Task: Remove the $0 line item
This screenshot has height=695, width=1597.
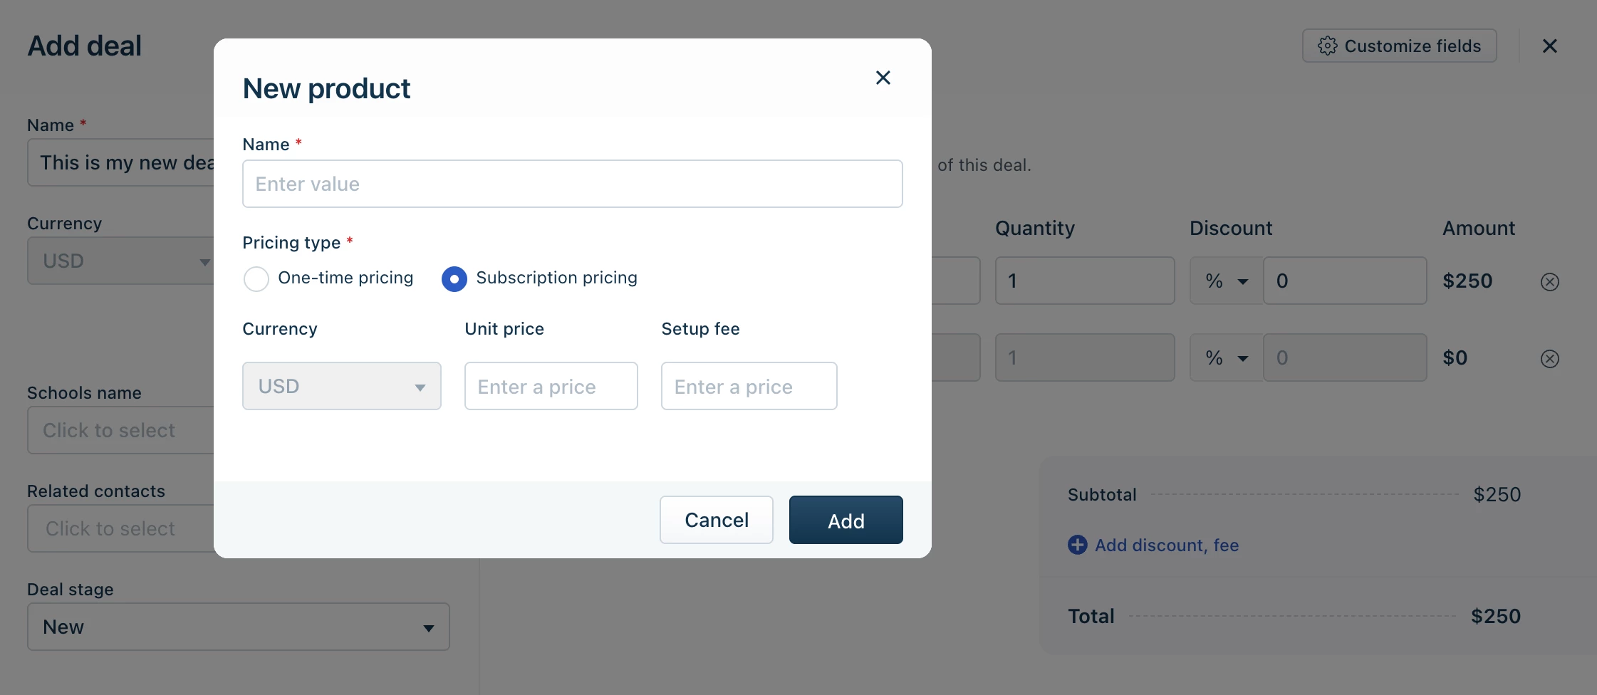Action: 1549,359
